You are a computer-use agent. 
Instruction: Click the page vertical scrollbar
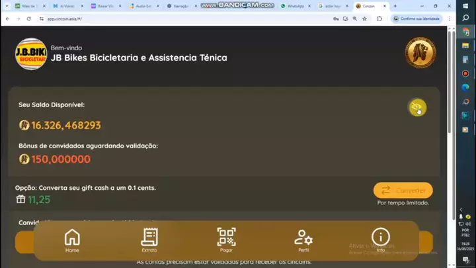click(452, 99)
